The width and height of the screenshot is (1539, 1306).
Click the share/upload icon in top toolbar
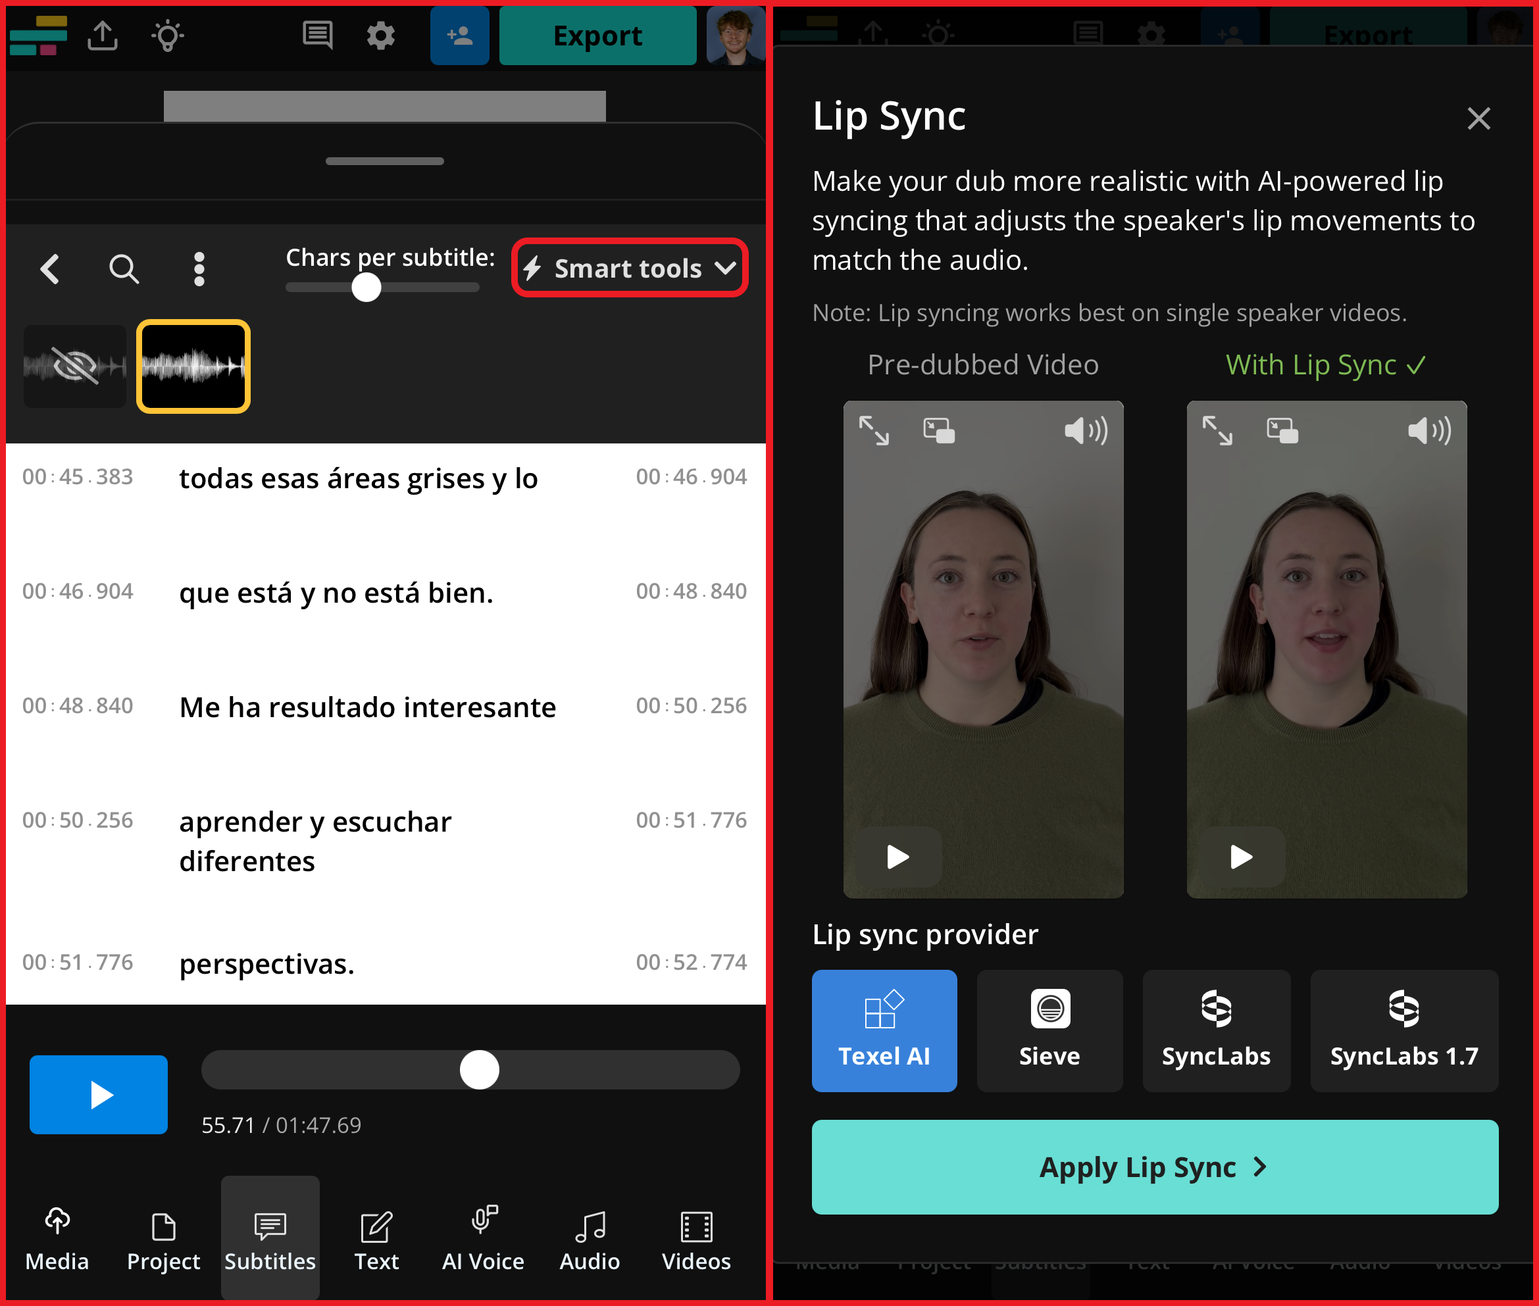point(104,36)
